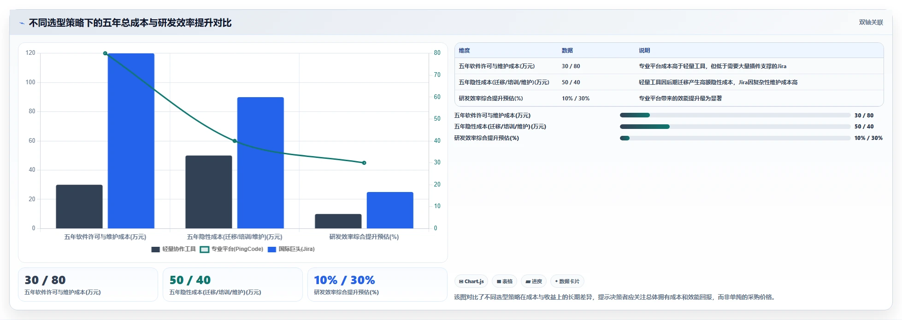Click x-axis label 研发效率综合提升预估(%)
This screenshot has height=320, width=902.
click(364, 237)
